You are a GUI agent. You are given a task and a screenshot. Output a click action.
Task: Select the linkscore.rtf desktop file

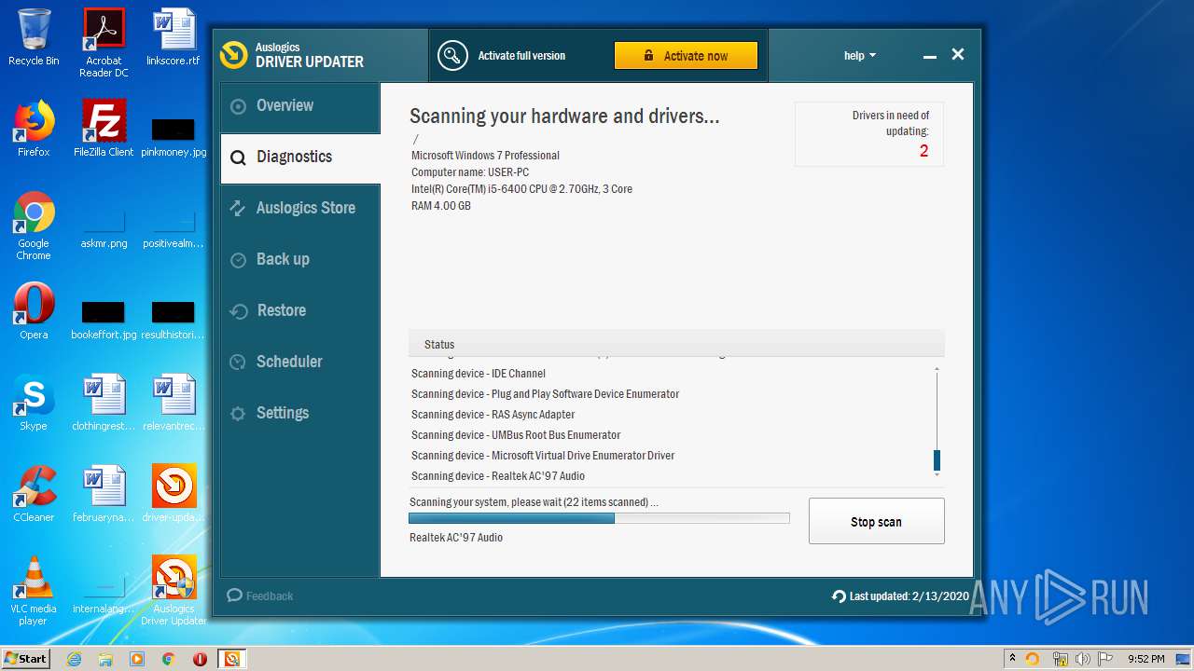[174, 37]
